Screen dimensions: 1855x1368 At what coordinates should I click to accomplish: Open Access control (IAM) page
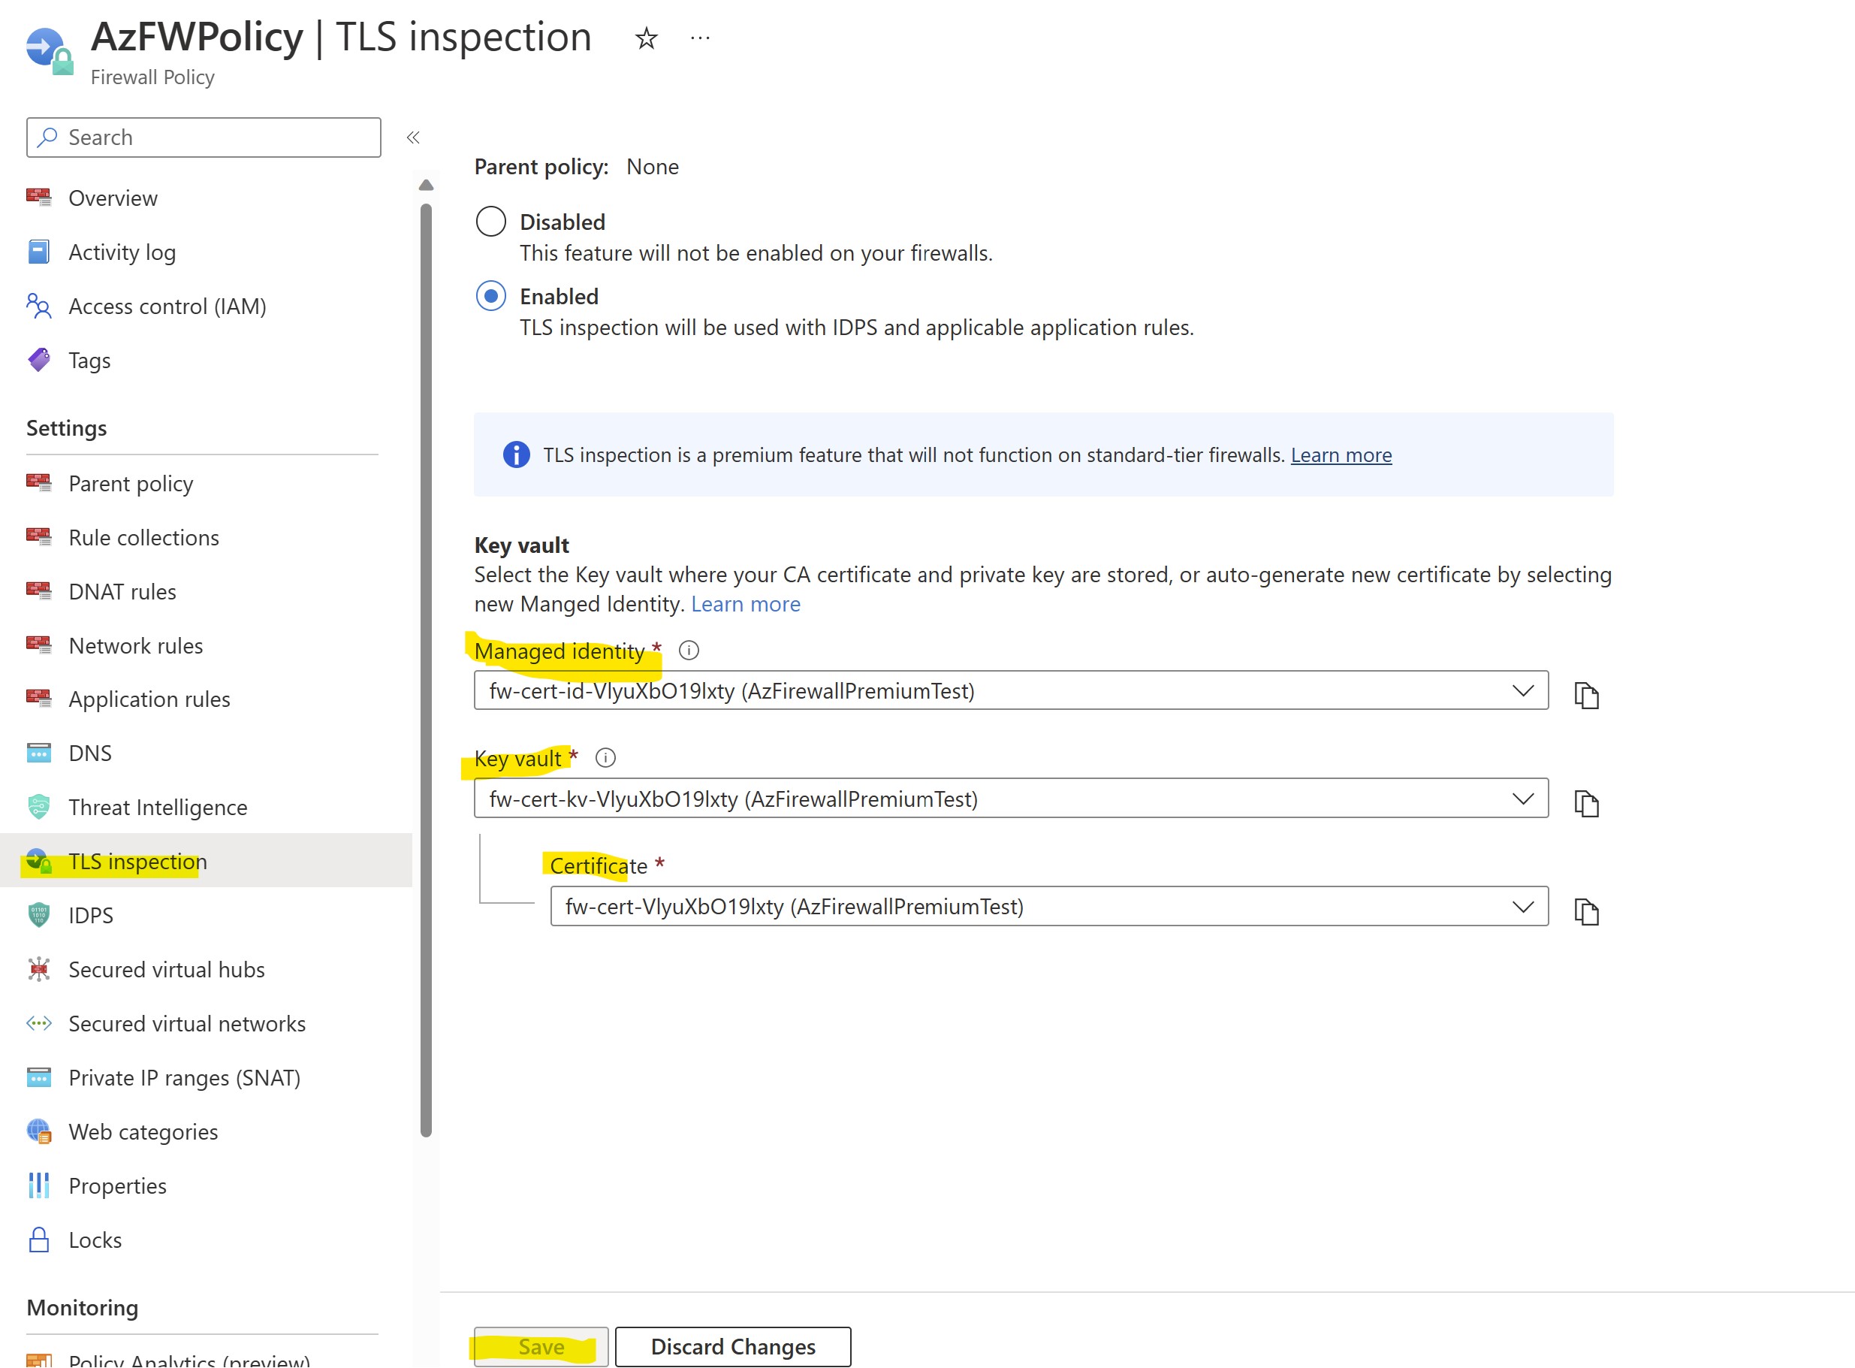pos(167,307)
